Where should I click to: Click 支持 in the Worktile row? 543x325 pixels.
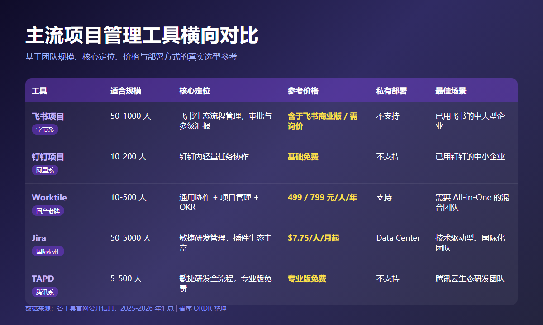pos(384,197)
